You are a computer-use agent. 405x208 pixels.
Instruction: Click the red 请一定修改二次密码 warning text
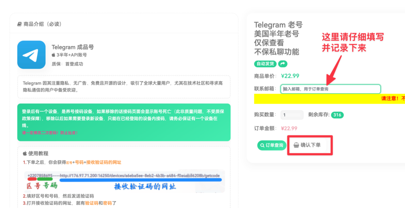[x=49, y=133]
